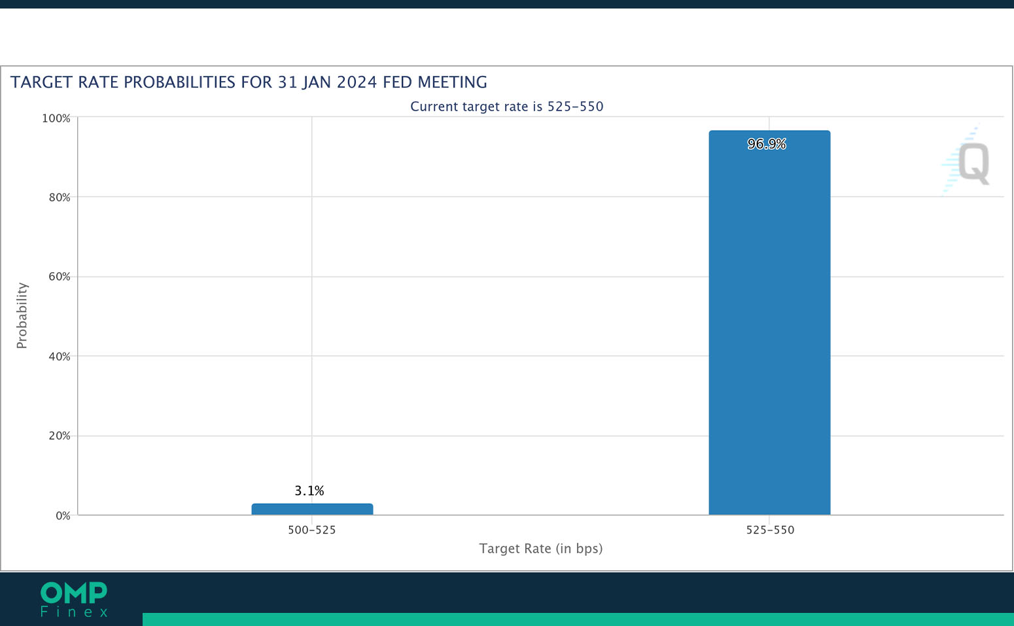
Task: Click the 3.1% data label
Action: coord(309,491)
